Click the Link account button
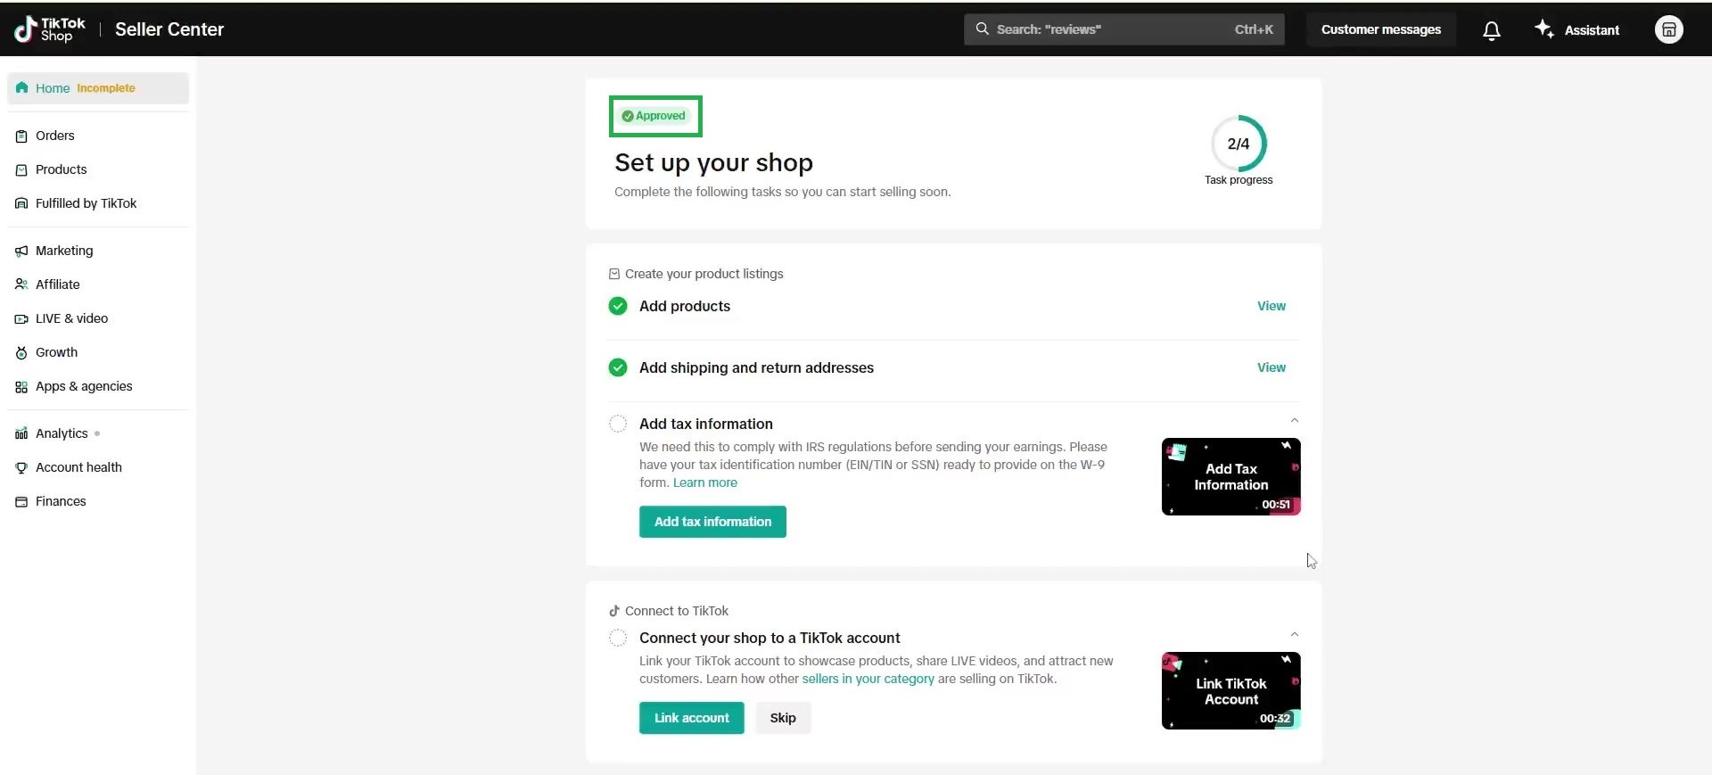Viewport: 1712px width, 775px height. click(691, 718)
